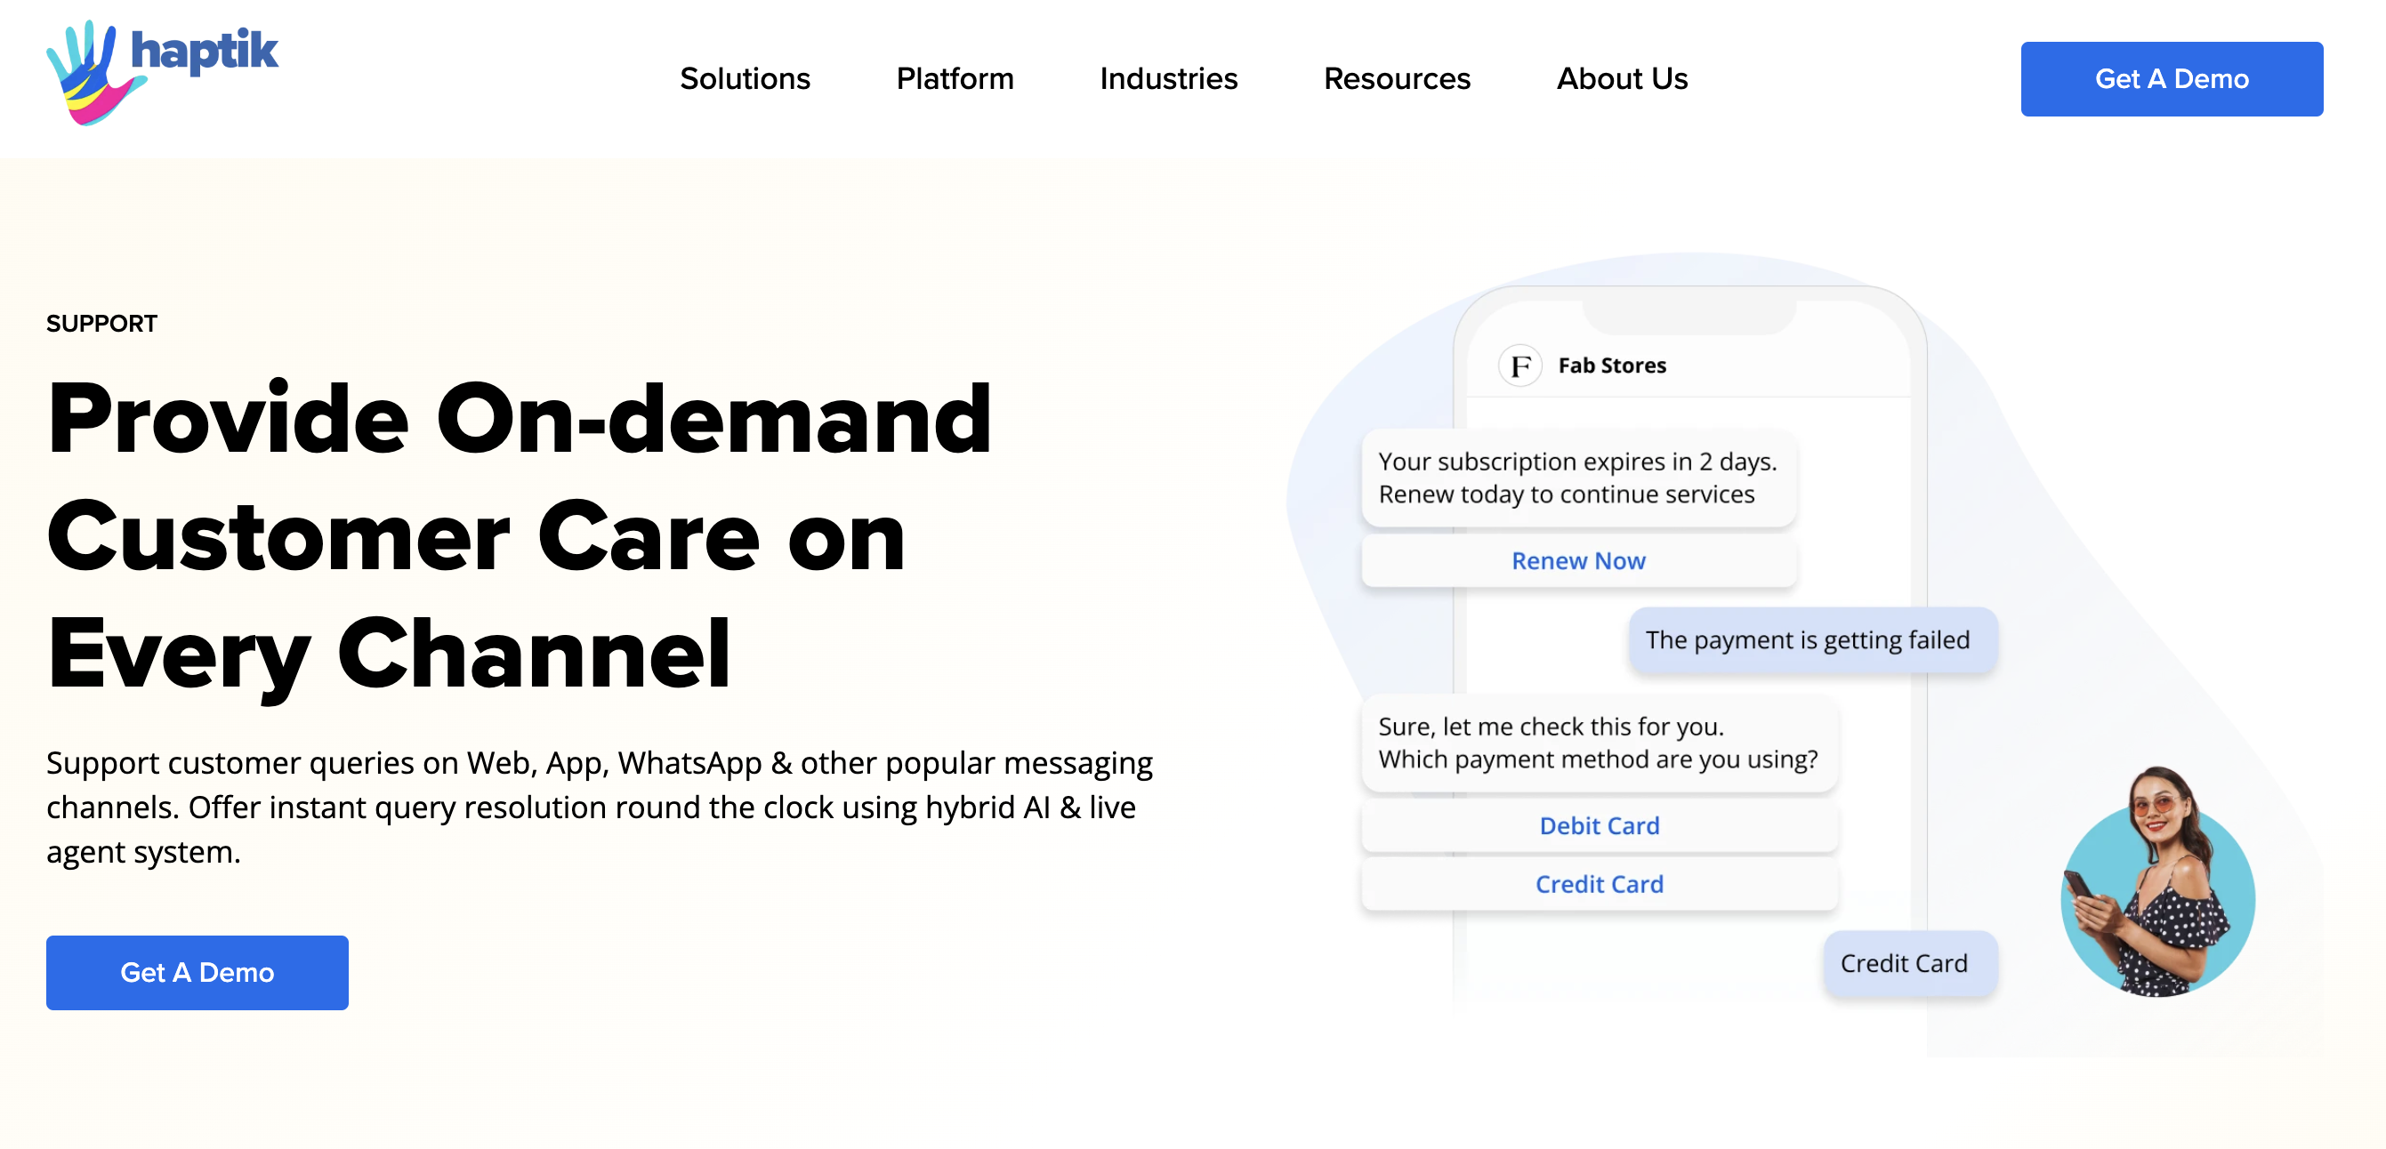Select Renew Now in the chat
The height and width of the screenshot is (1149, 2386).
[1578, 561]
